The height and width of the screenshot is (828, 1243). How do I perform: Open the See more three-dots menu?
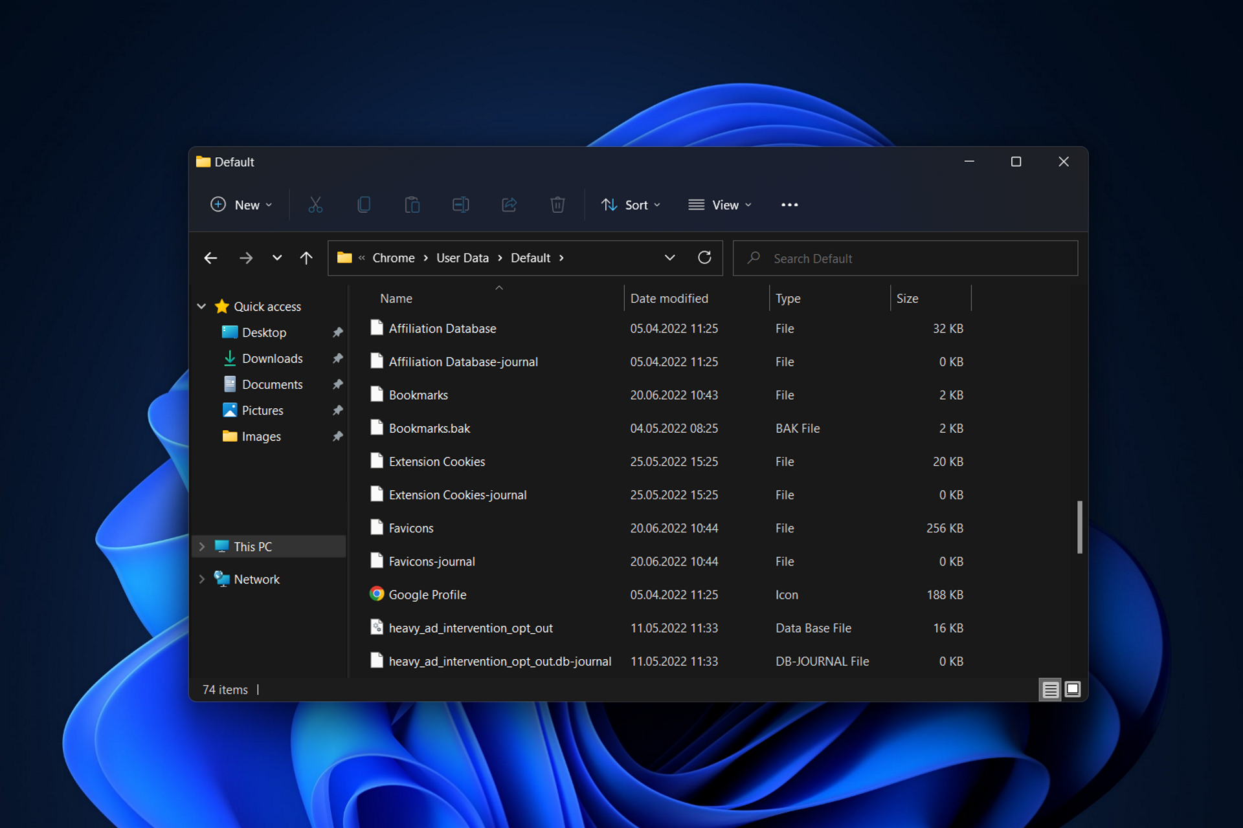(789, 205)
